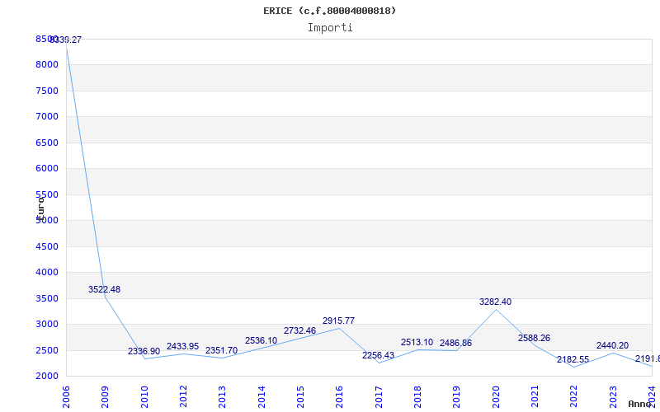Click the 2010 x-axis year label
660x412 pixels.
click(x=144, y=396)
